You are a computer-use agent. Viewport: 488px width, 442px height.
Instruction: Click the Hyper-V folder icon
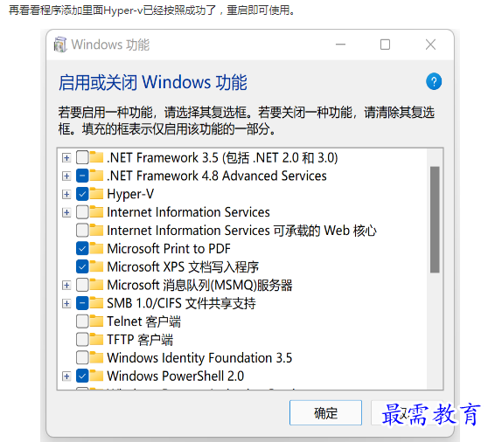click(x=96, y=194)
